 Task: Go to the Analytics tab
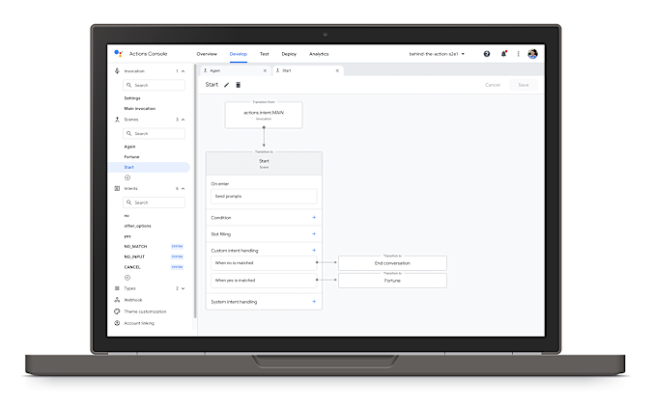319,54
